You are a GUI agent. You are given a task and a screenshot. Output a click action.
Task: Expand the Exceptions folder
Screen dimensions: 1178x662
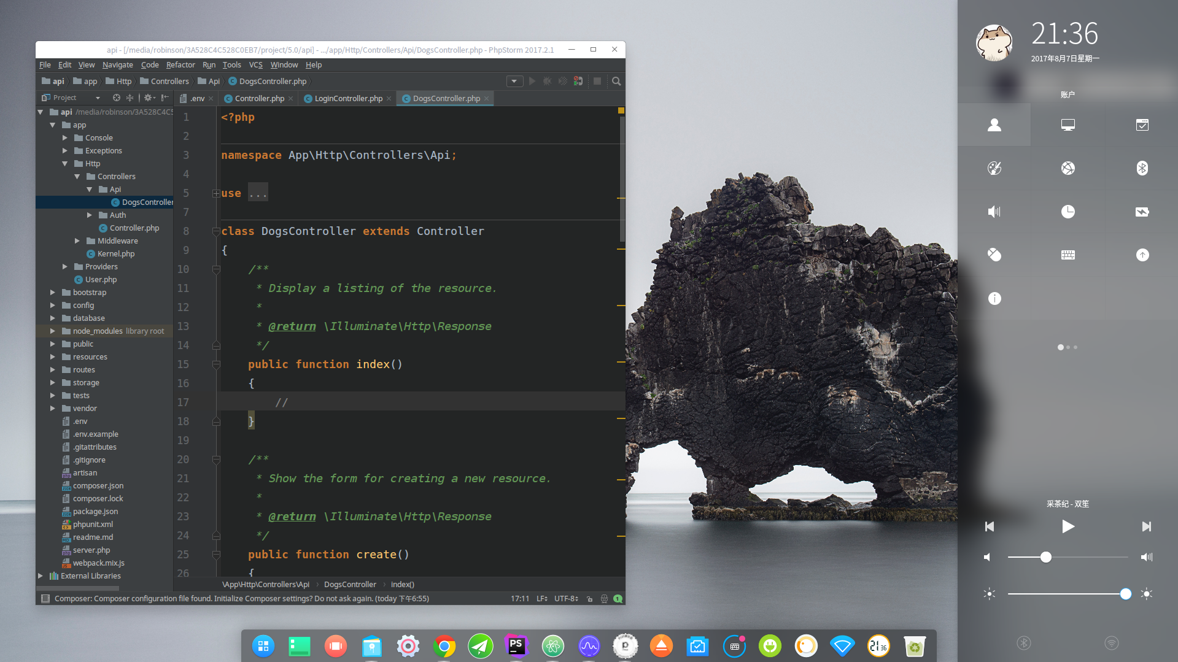point(65,151)
